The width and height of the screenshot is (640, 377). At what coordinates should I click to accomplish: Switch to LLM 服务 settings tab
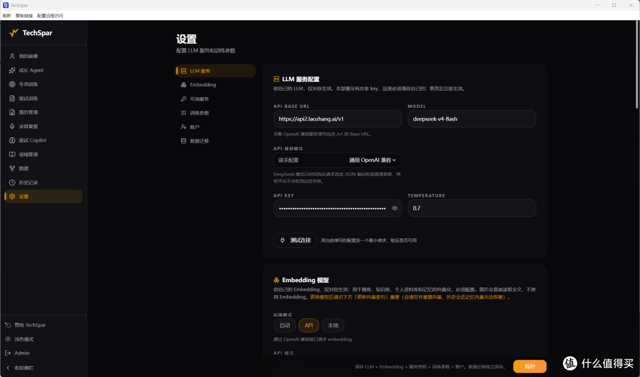(216, 71)
